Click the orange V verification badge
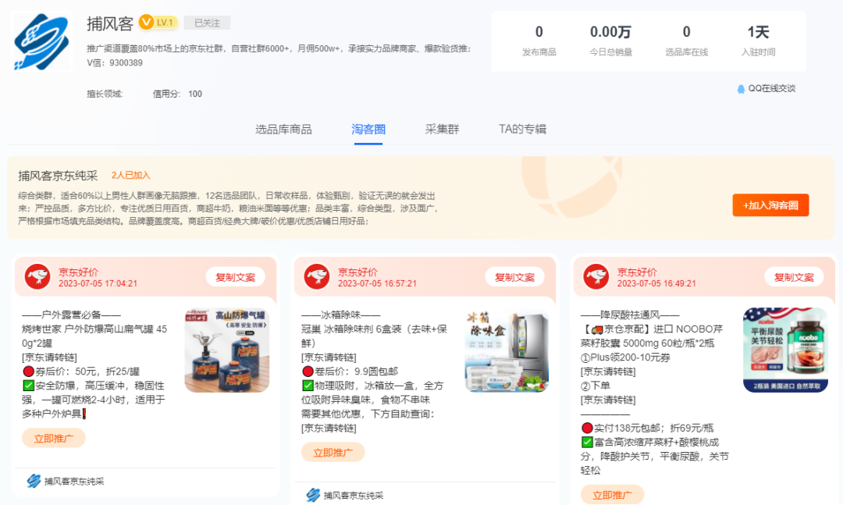This screenshot has width=843, height=505. pos(146,22)
